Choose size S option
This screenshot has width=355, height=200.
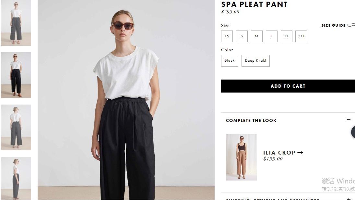click(x=242, y=36)
